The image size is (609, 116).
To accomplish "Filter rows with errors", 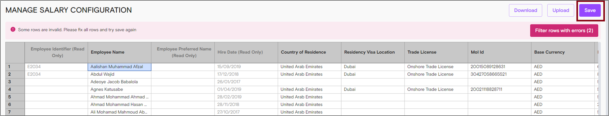I will pos(564,31).
